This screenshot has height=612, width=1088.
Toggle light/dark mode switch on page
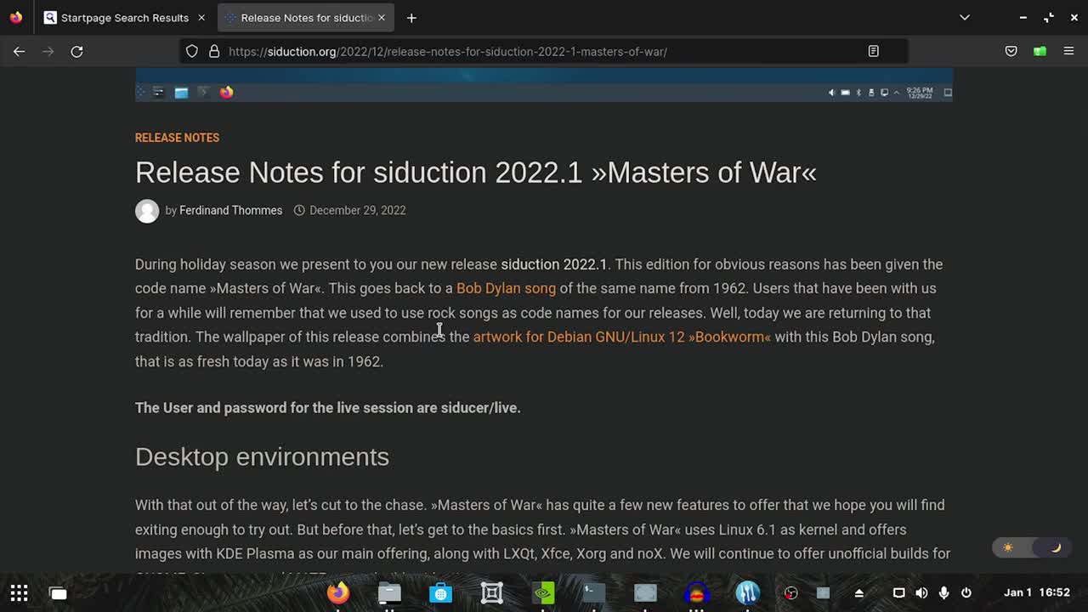click(x=1032, y=547)
